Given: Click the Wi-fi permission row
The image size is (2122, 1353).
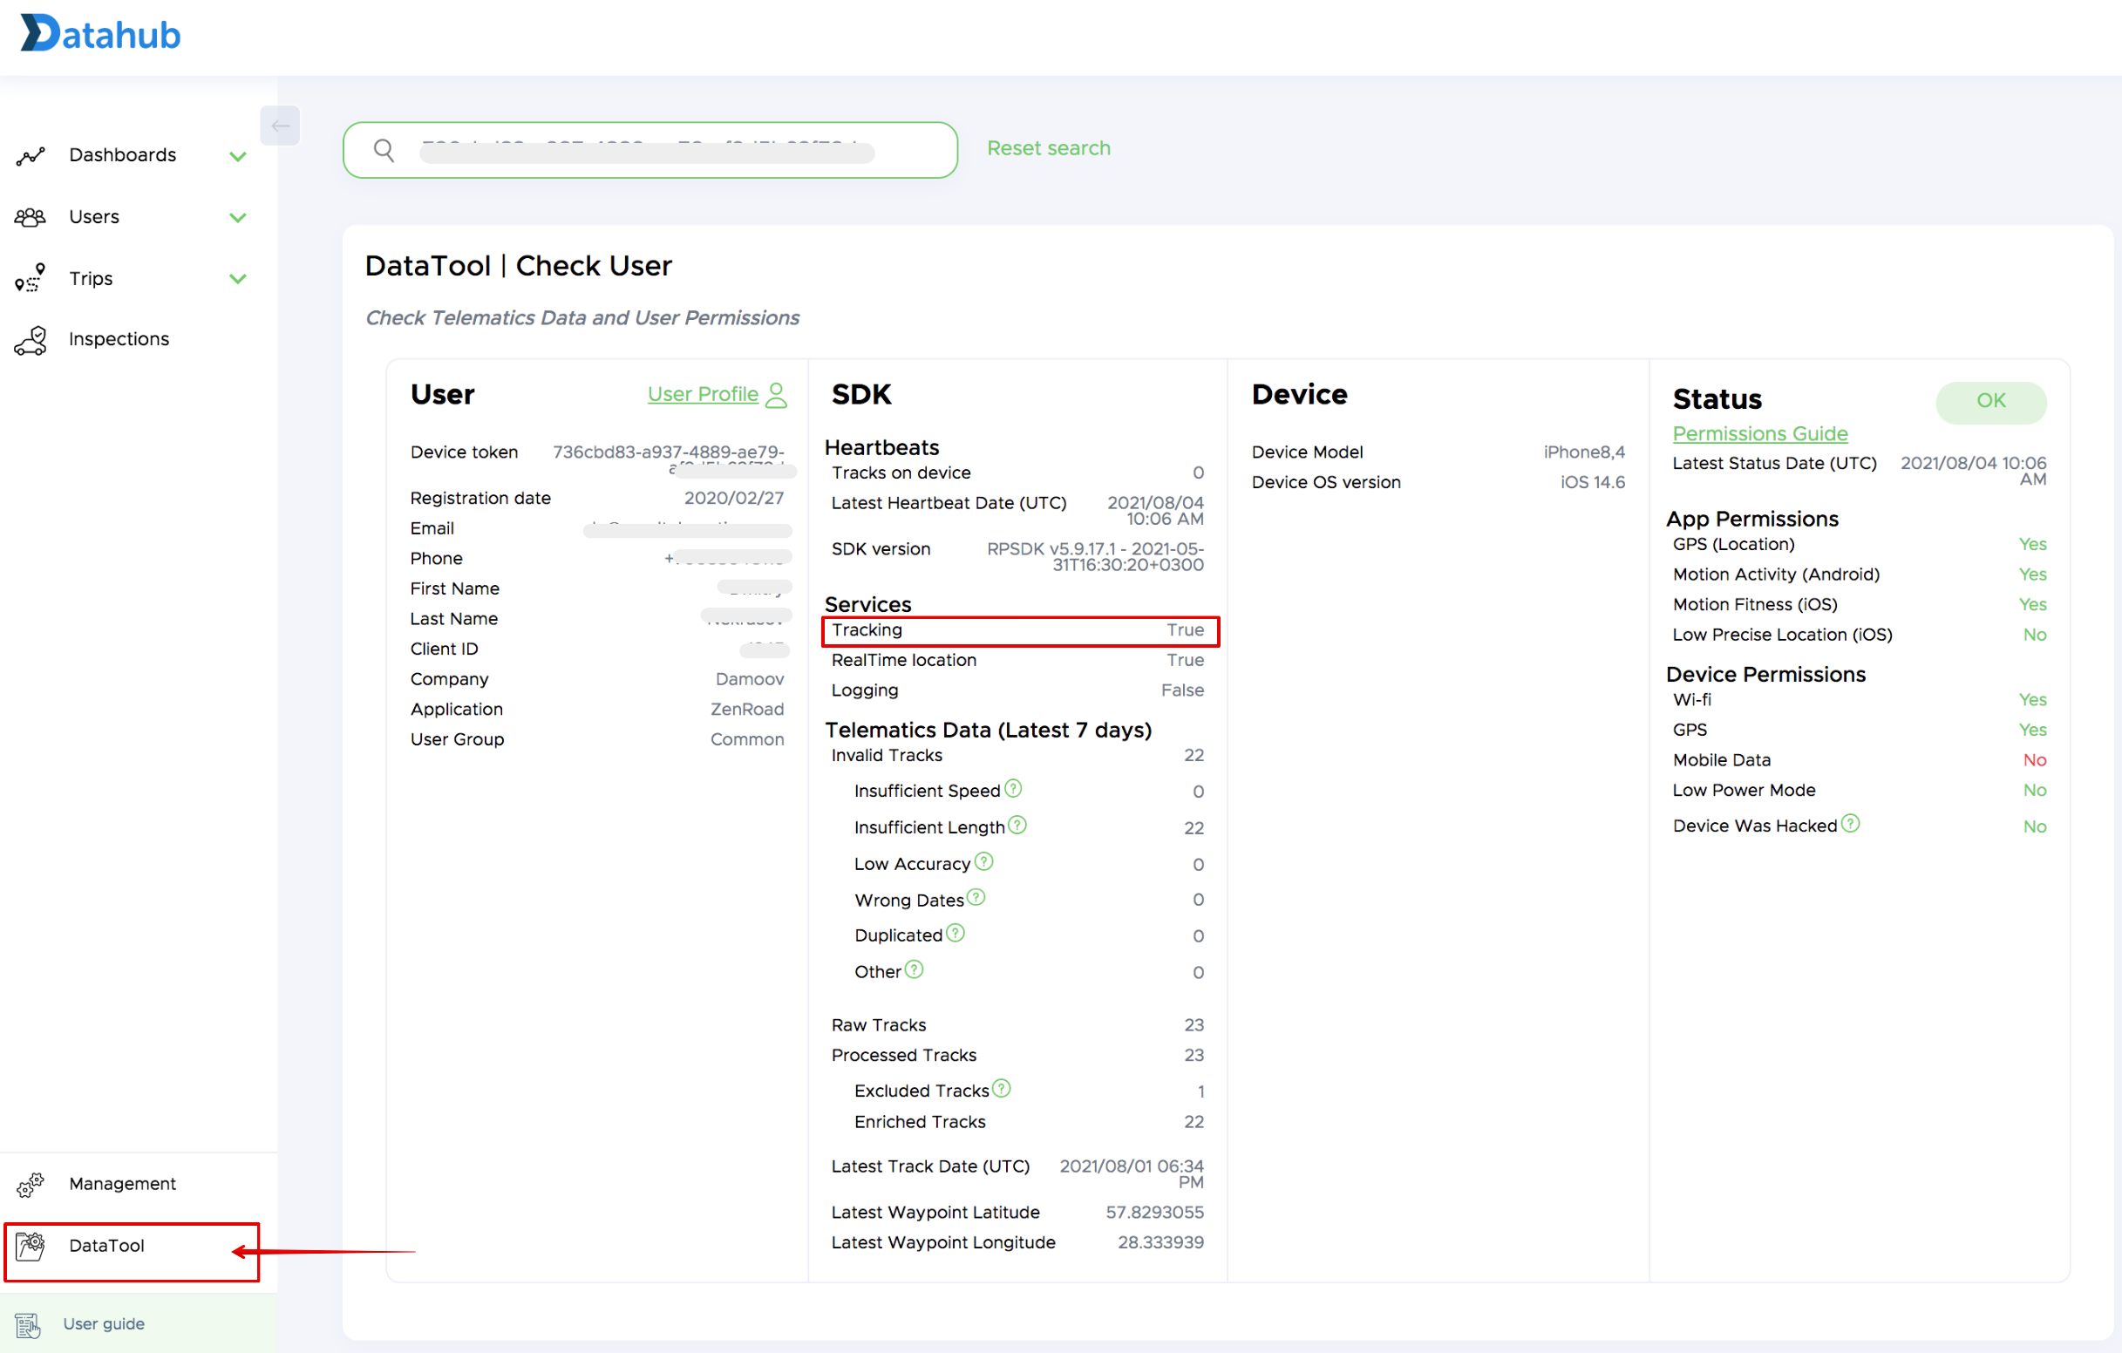Looking at the screenshot, I should [1860, 700].
